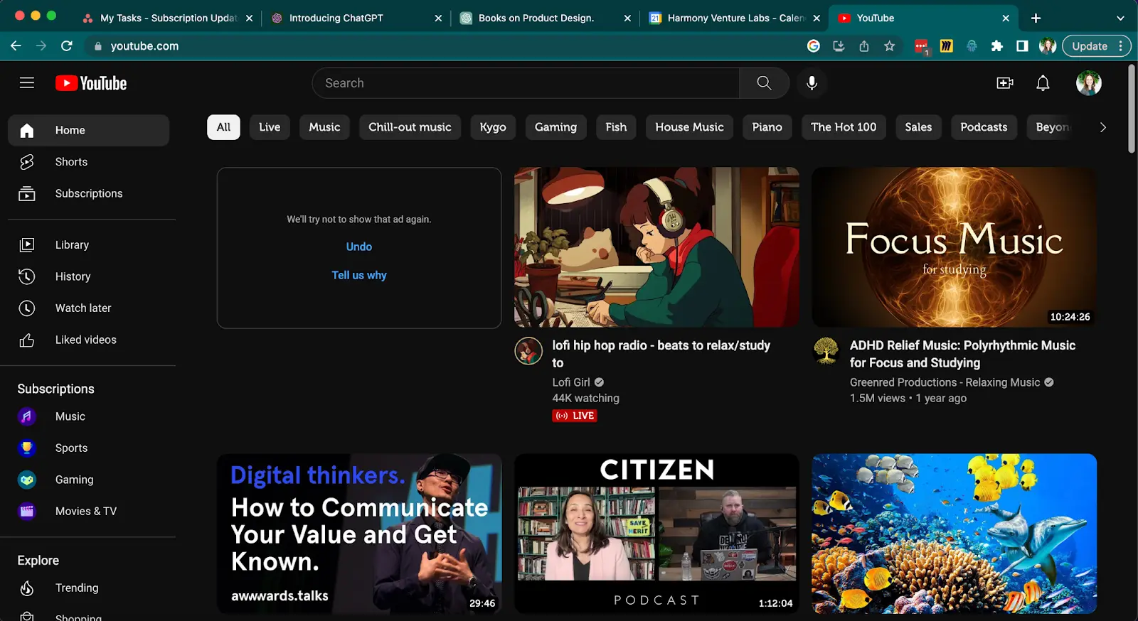Open Subscriptions in sidebar
Screen dimensions: 1138x621
coord(88,193)
